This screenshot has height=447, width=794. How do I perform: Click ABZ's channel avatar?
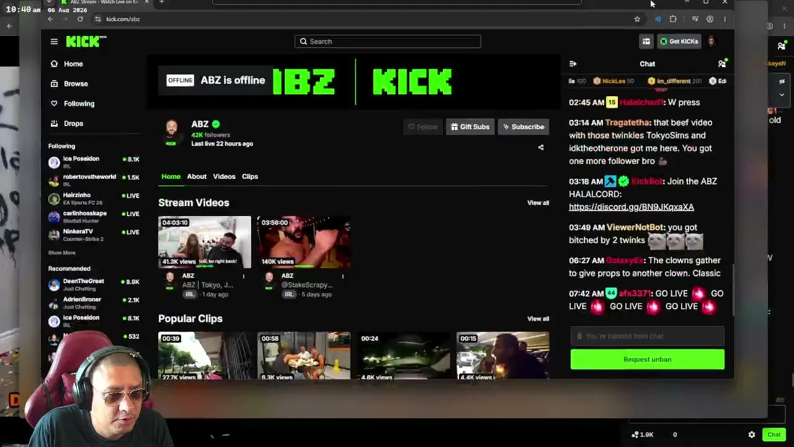tap(171, 132)
